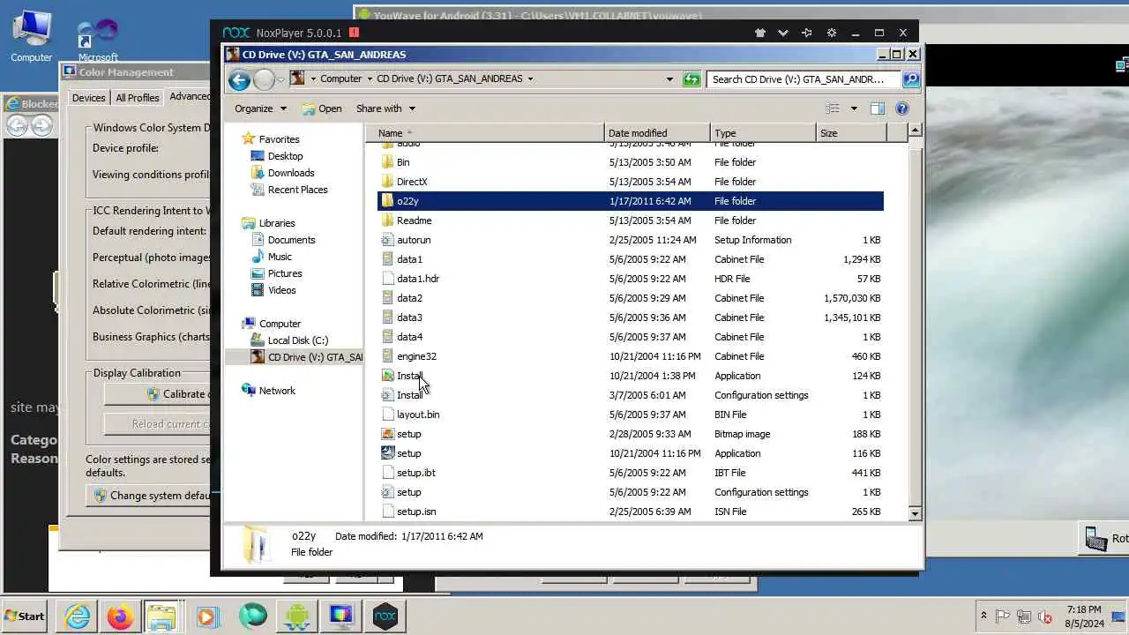Screen dimensions: 1129x635
Task: Select the engine32 cabinet file
Action: coord(416,356)
